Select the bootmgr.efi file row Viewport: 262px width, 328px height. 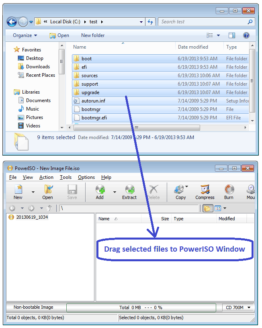point(160,118)
